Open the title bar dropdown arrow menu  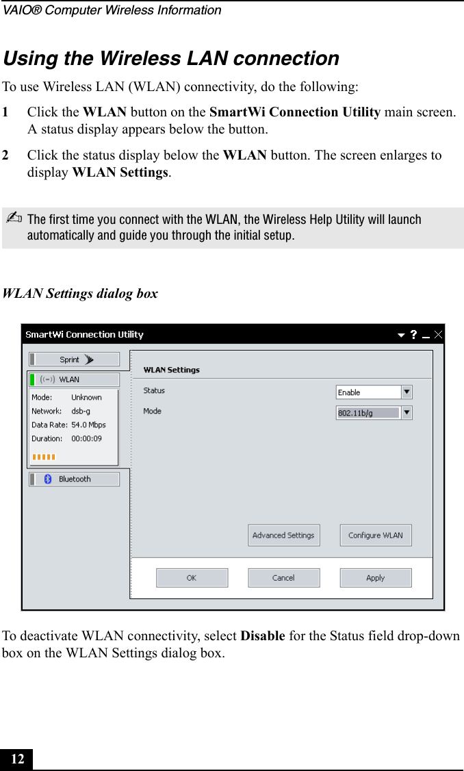(x=401, y=336)
